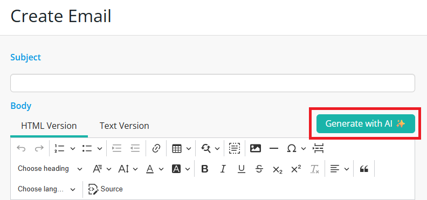Image resolution: width=427 pixels, height=200 pixels.
Task: Open the text alignment dropdown
Action: [x=339, y=169]
